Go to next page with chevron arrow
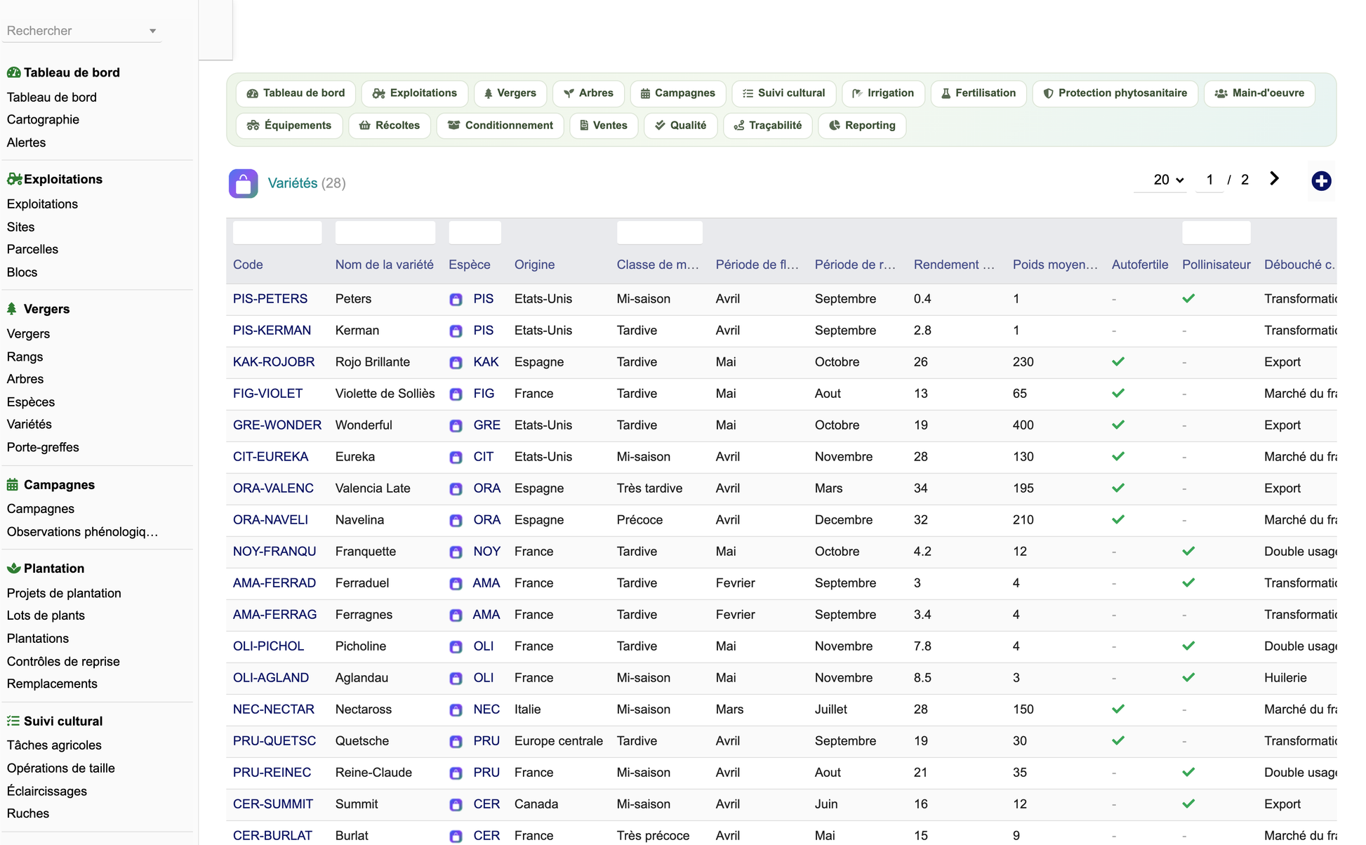Image resolution: width=1366 pixels, height=845 pixels. [x=1274, y=179]
